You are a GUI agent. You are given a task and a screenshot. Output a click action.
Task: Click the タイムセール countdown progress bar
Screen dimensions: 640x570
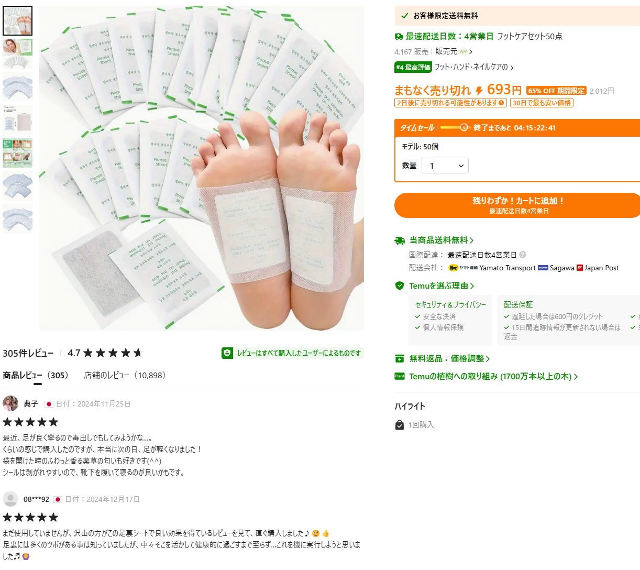(x=455, y=127)
